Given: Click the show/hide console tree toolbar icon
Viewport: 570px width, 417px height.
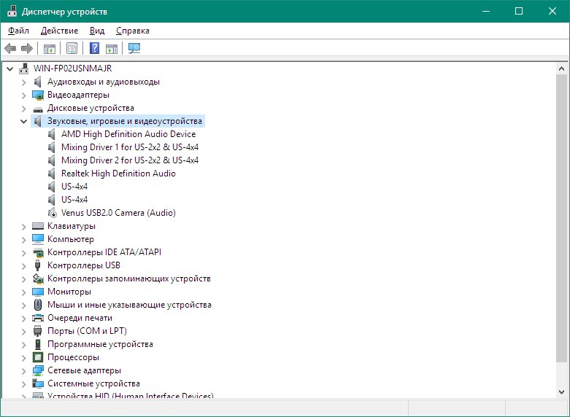Looking at the screenshot, I should coord(50,48).
